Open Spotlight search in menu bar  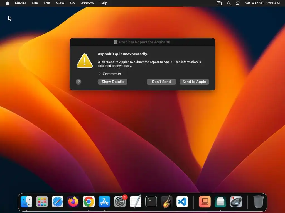[x=229, y=3]
